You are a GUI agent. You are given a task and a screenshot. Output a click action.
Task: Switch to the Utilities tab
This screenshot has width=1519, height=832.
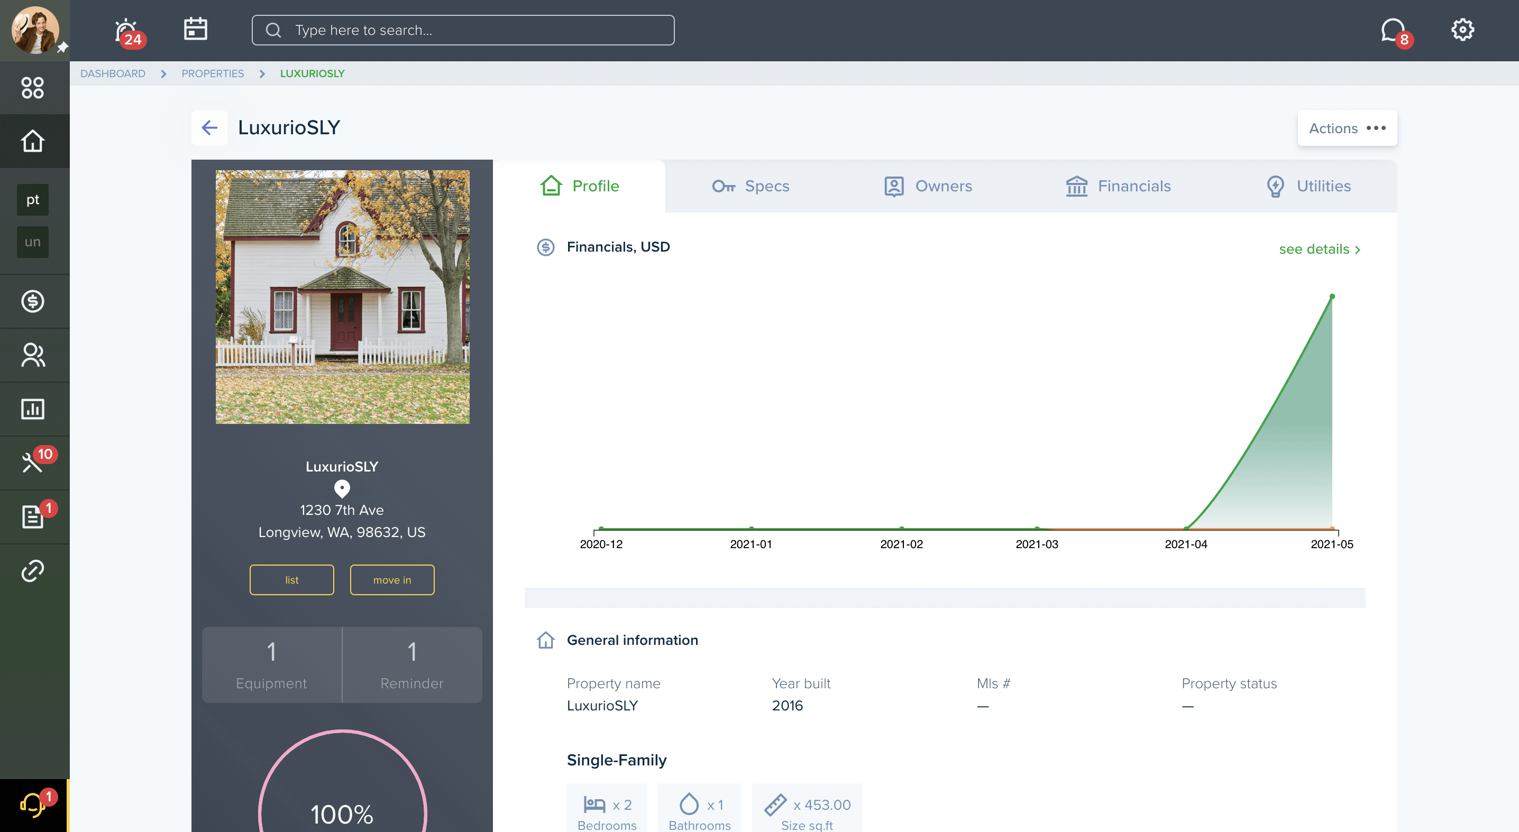pyautogui.click(x=1308, y=186)
